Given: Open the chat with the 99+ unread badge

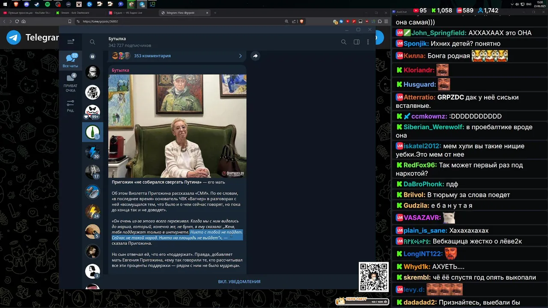Looking at the screenshot, I should coord(92,112).
